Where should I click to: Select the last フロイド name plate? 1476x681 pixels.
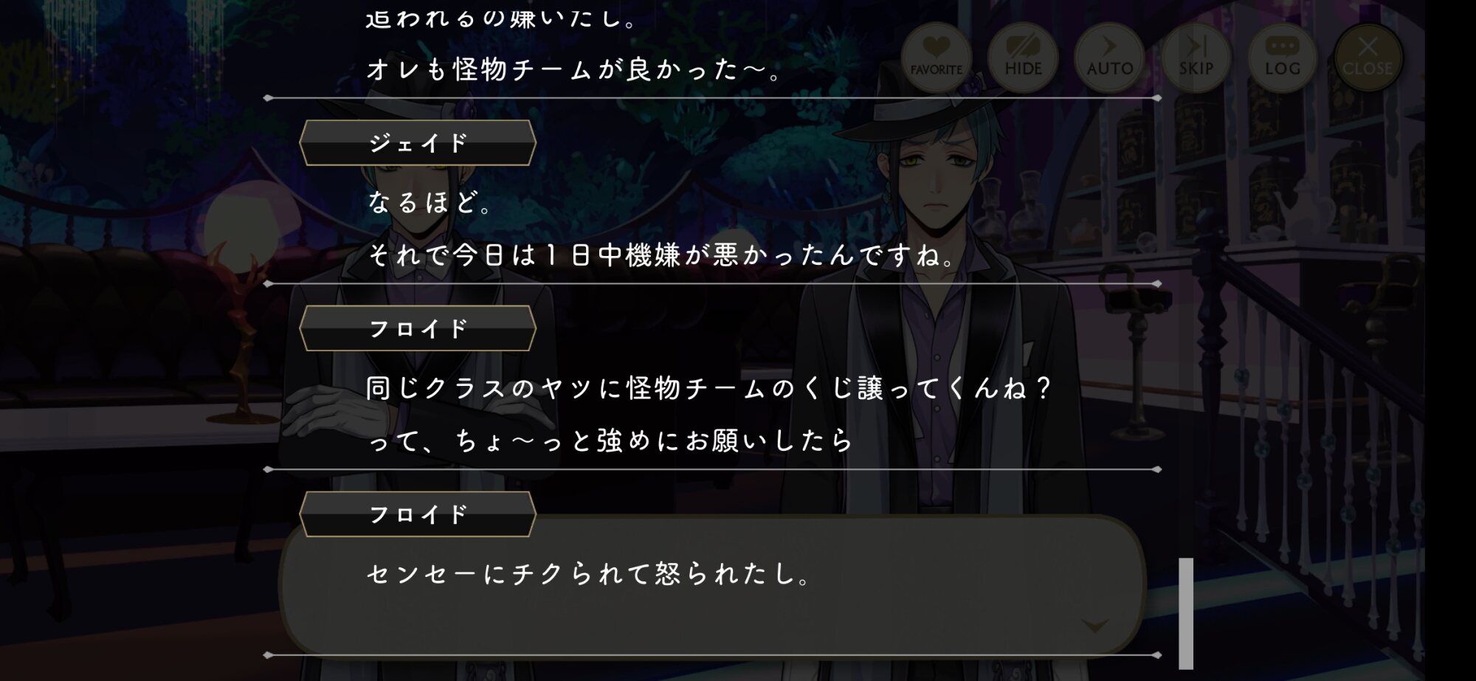(x=418, y=514)
